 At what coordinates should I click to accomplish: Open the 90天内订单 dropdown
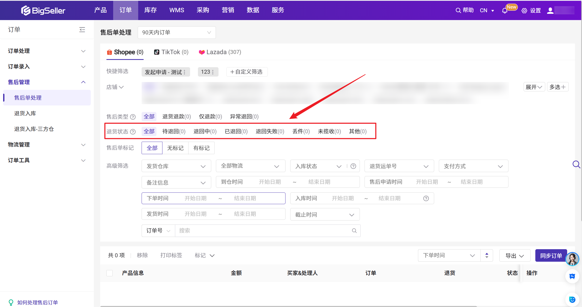177,33
